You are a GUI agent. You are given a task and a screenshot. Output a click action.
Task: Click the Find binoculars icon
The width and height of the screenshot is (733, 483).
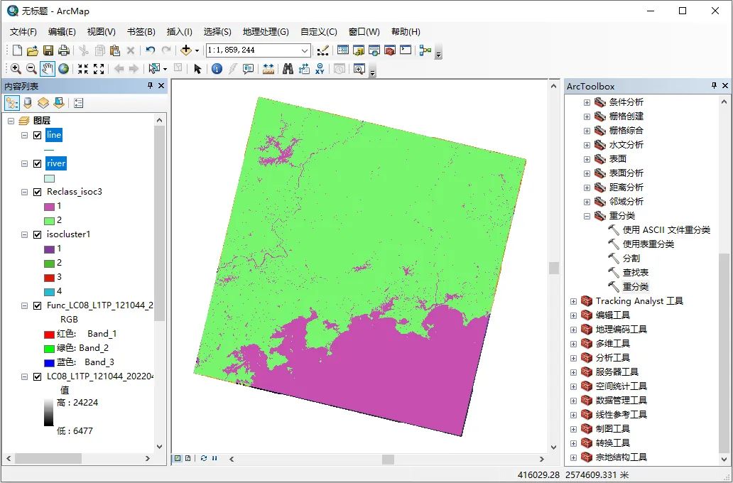pyautogui.click(x=288, y=69)
